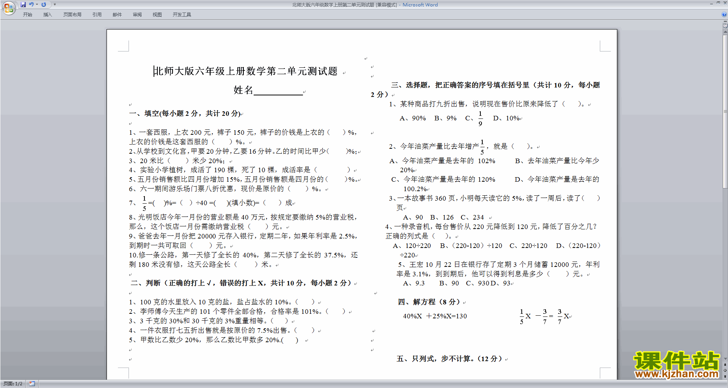
Task: Click option C、今年油菜产量是去年的120%
Action: pyautogui.click(x=443, y=179)
